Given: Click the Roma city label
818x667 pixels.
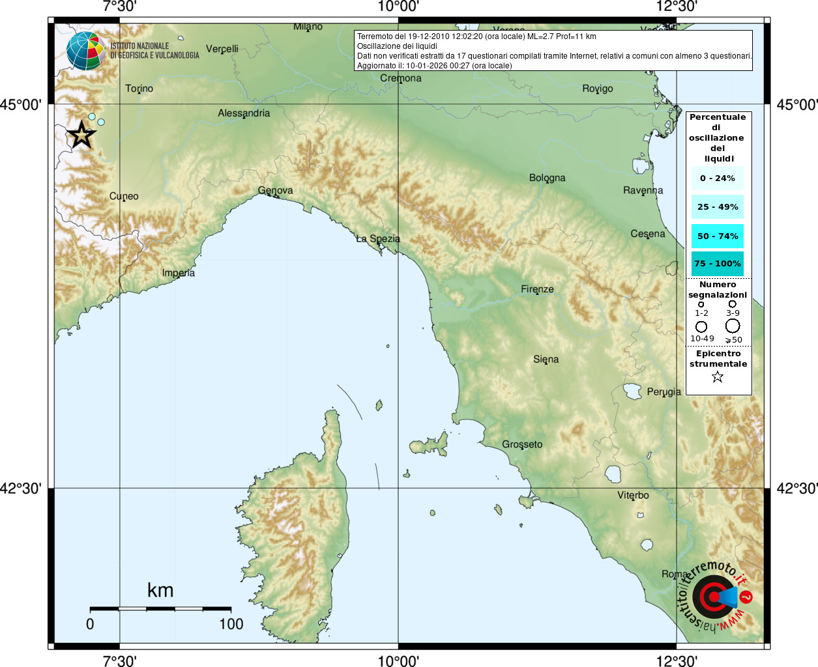Looking at the screenshot, I should (675, 574).
